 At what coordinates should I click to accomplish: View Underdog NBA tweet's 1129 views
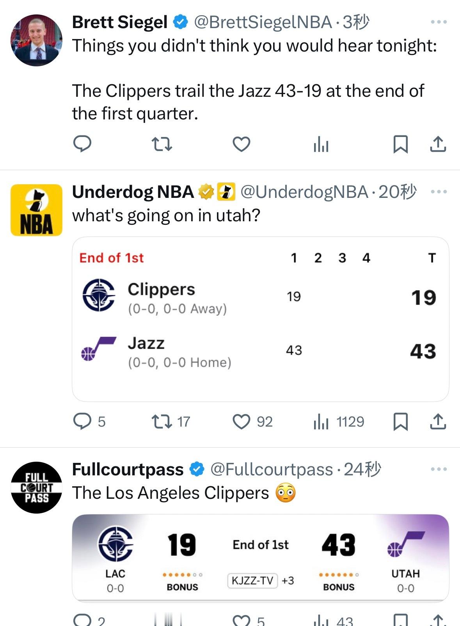pyautogui.click(x=338, y=421)
